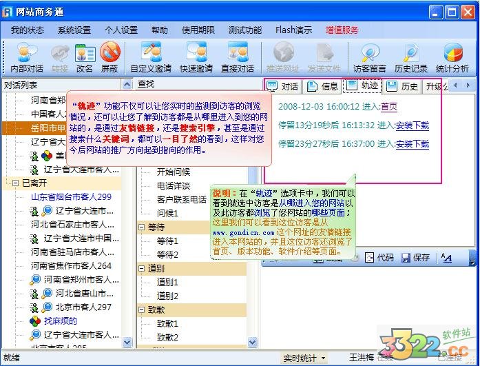Select visitor 河北省石家庄市客人
Image resolution: width=480 pixels, height=366 pixels.
pyautogui.click(x=72, y=225)
